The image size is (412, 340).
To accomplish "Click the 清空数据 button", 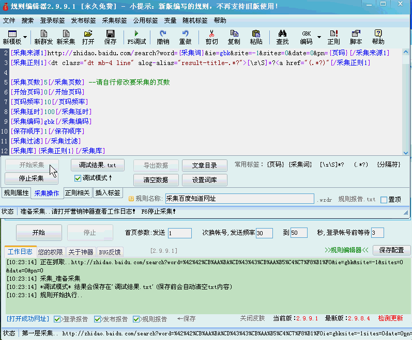I will click(156, 180).
